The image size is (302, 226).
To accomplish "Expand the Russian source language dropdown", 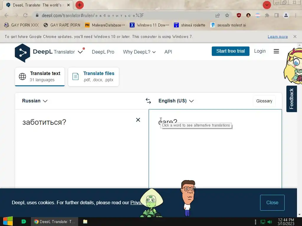I will [x=35, y=101].
